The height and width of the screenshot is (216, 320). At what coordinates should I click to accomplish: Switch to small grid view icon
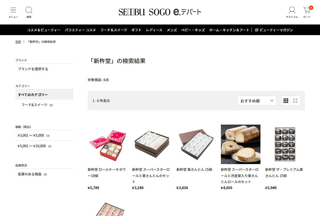[286, 101]
